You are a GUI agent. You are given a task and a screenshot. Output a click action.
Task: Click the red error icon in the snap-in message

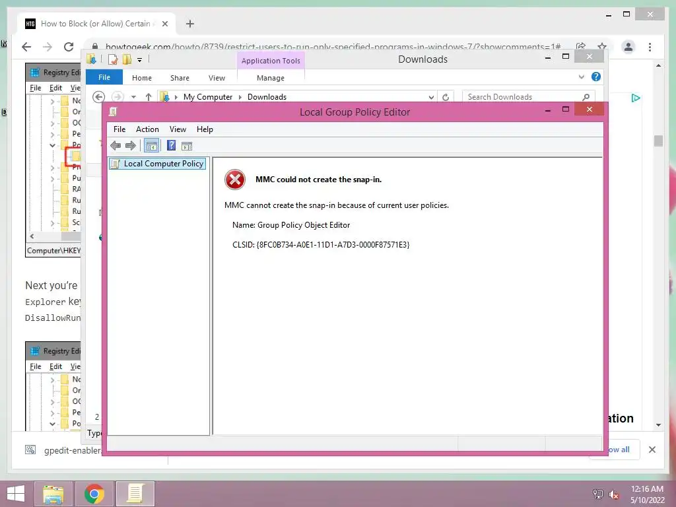point(235,180)
